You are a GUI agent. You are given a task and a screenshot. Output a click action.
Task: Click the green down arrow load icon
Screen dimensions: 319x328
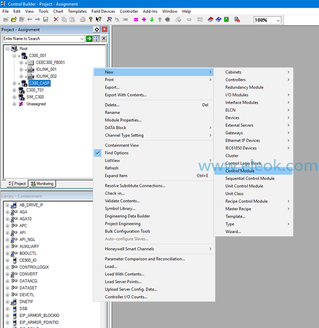click(x=152, y=19)
